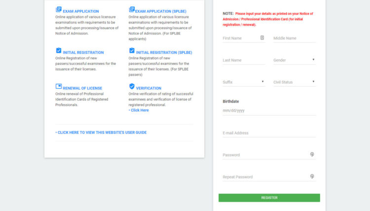Screen dimensions: 370x211
Task: Click the Initial Registration (SPLBE) clipboard icon
Action: [x=132, y=51]
